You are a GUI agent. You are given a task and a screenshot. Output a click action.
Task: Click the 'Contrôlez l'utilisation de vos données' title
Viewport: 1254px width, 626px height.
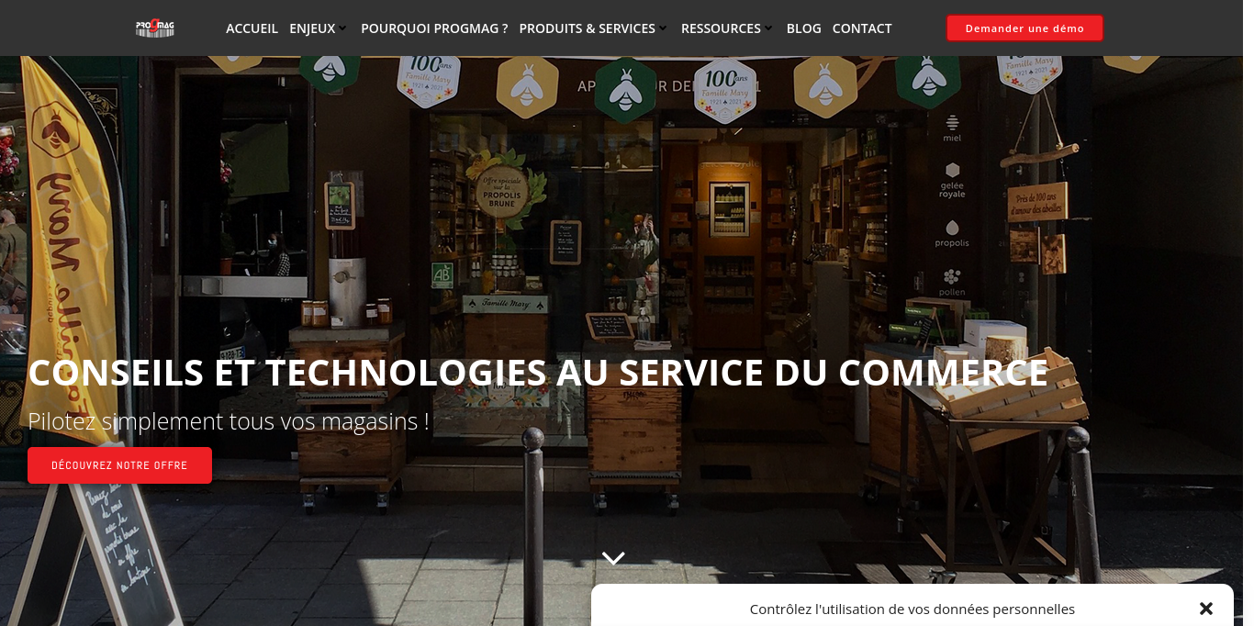point(913,609)
